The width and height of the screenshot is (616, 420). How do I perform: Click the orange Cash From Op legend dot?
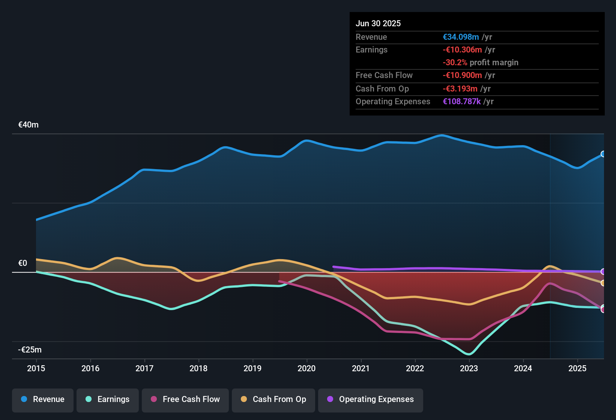(244, 399)
